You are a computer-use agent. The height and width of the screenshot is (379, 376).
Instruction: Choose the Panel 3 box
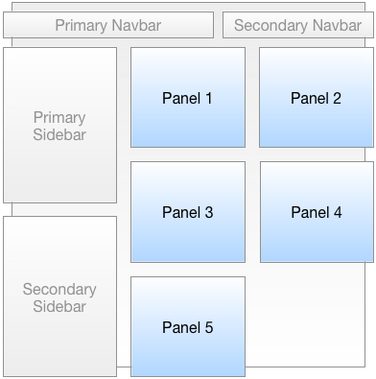pos(188,212)
